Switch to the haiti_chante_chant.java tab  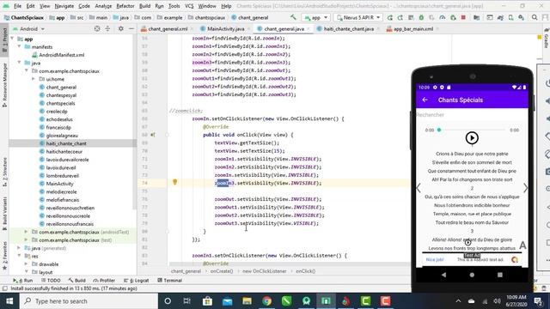tap(349, 28)
